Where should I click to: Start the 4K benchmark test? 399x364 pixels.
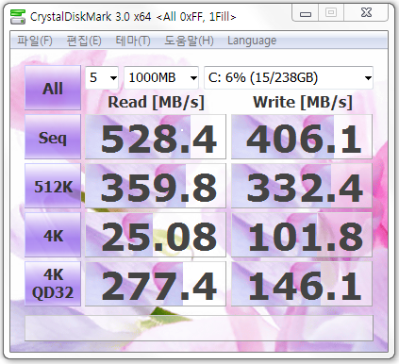(x=53, y=235)
